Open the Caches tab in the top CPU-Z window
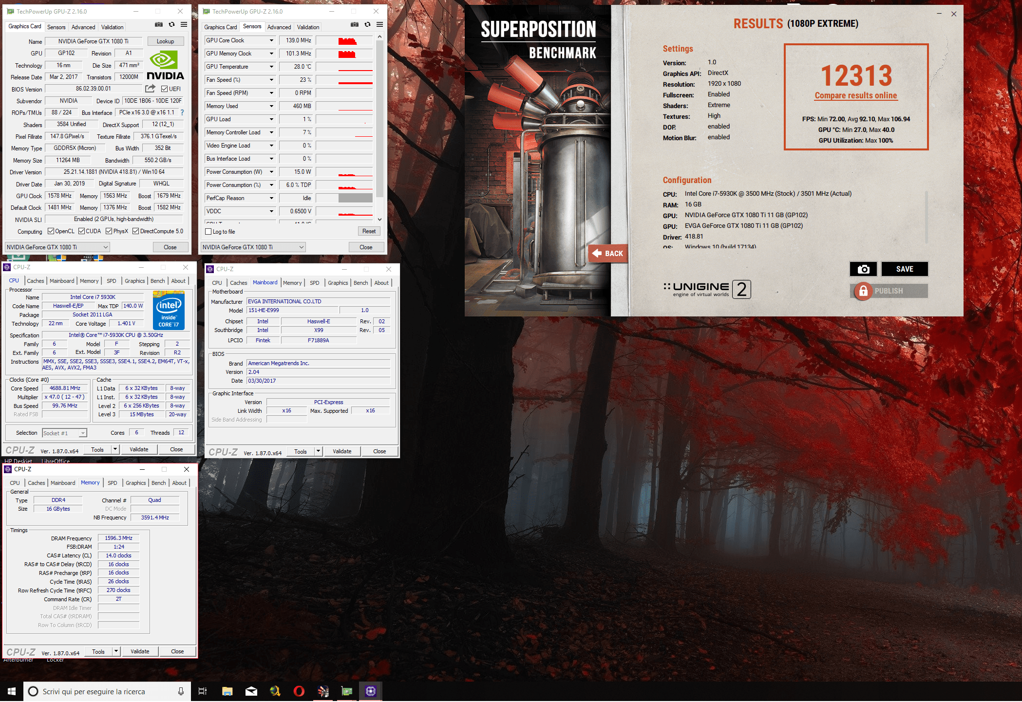The height and width of the screenshot is (702, 1022). coord(36,281)
